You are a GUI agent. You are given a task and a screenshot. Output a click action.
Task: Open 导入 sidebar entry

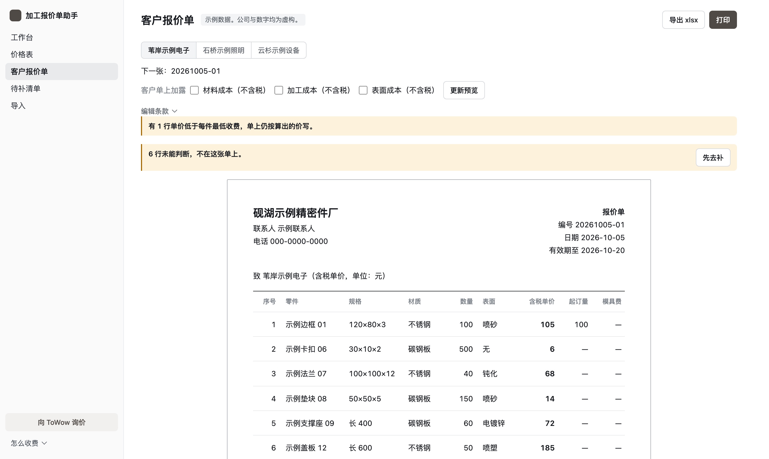[x=62, y=106]
